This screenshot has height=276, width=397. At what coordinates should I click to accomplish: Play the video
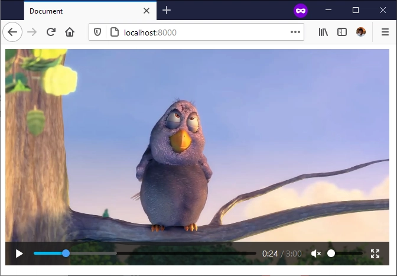[x=19, y=254]
